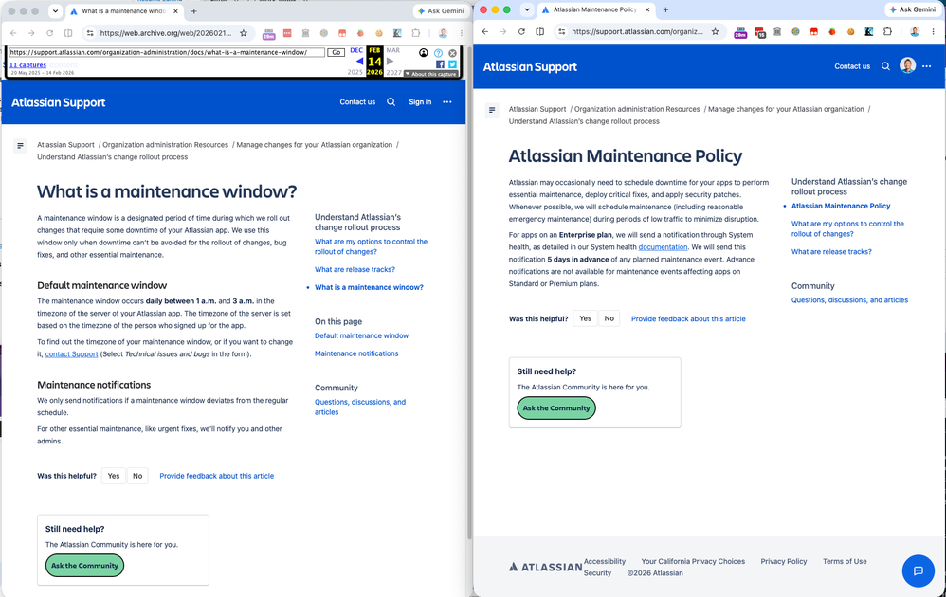Open Terms of Use link in right footer

point(845,561)
